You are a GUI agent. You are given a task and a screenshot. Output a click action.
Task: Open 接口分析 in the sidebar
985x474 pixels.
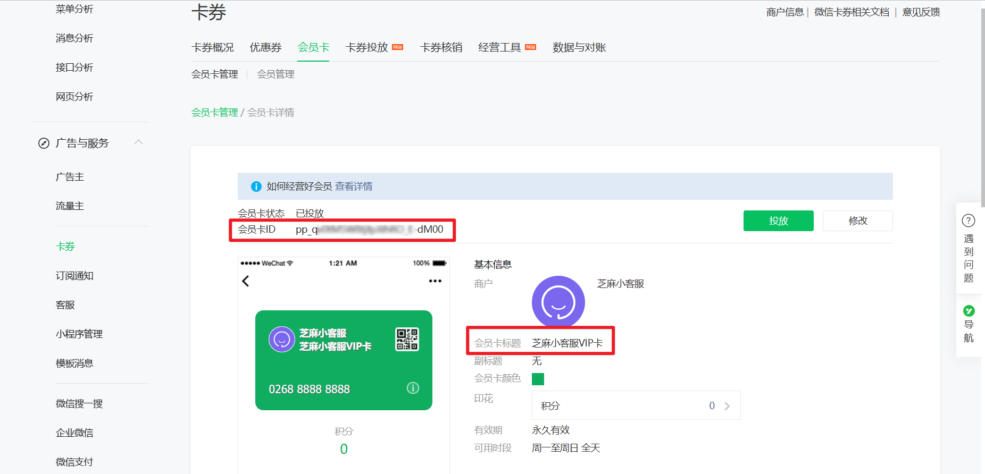click(x=74, y=67)
